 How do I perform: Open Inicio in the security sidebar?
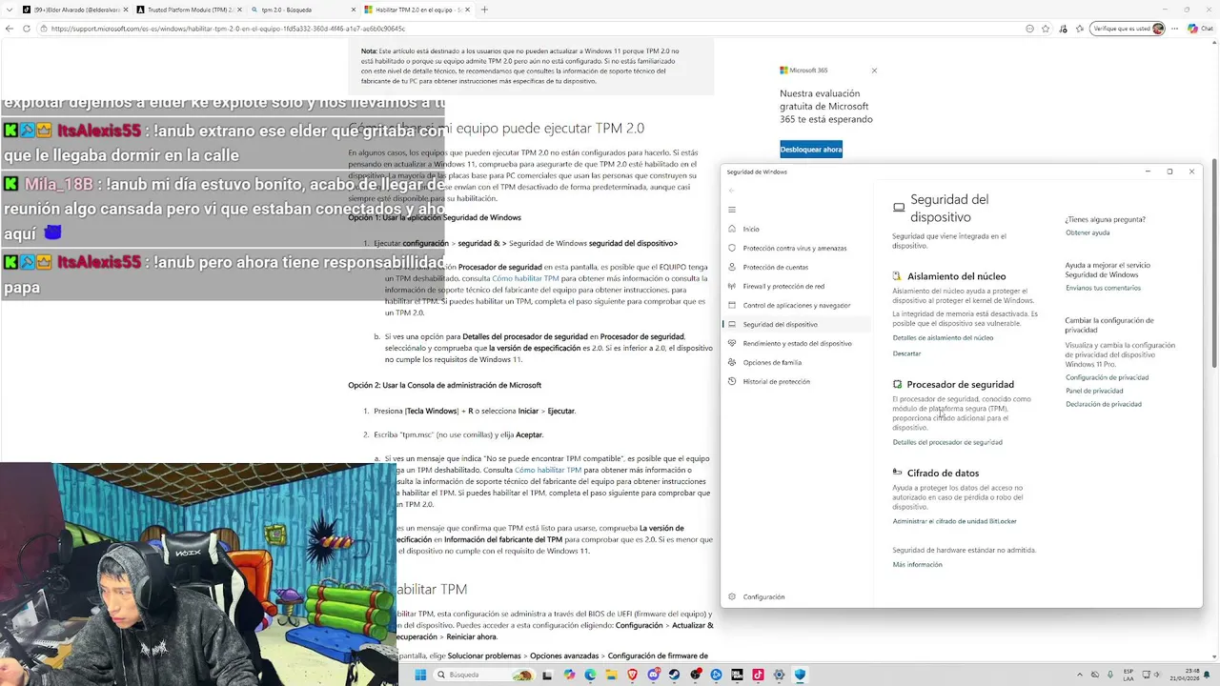(751, 229)
